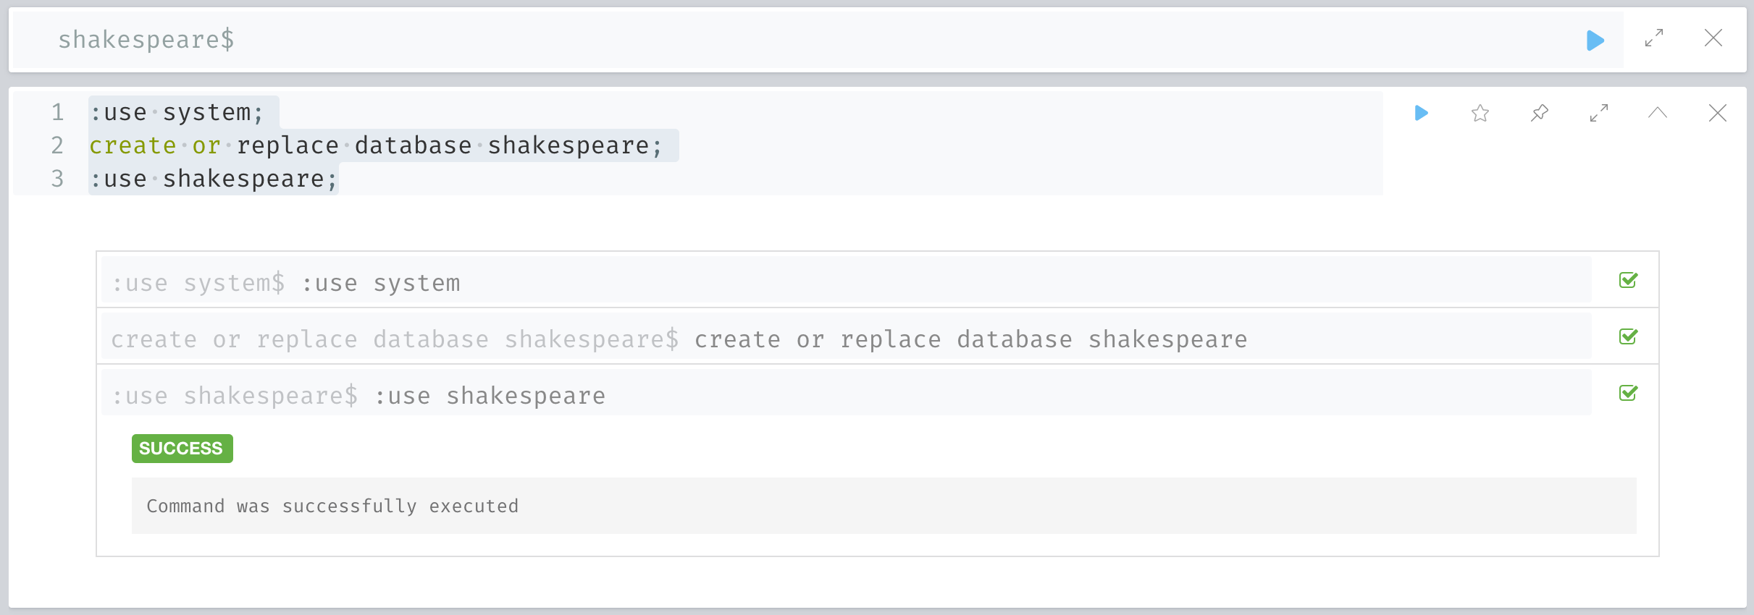This screenshot has width=1754, height=615.
Task: Click the green SUCCESS badge
Action: (x=182, y=449)
